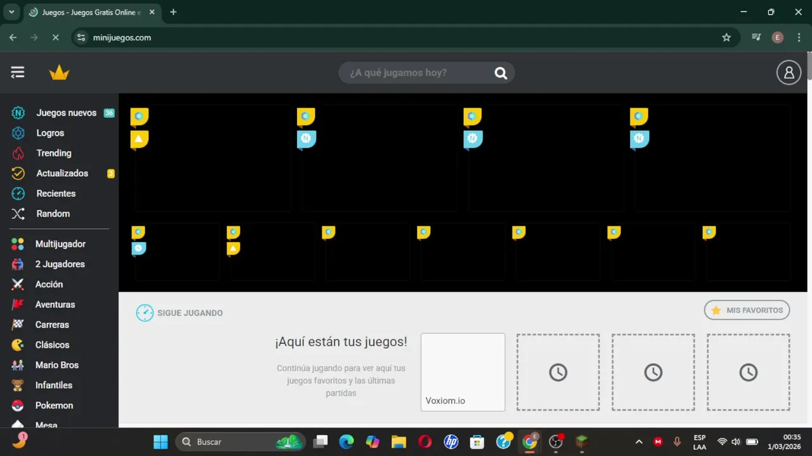Open the user profile icon
Image resolution: width=812 pixels, height=456 pixels.
(789, 73)
